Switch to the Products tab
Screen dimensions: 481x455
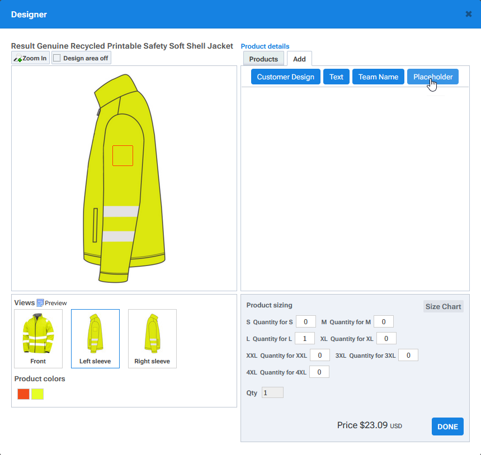(263, 59)
